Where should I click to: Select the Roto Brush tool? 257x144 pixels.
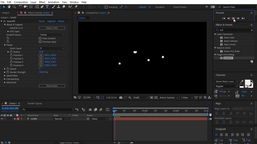tap(70, 7)
